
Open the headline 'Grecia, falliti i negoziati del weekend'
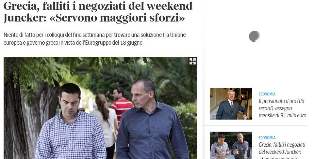(x=98, y=6)
